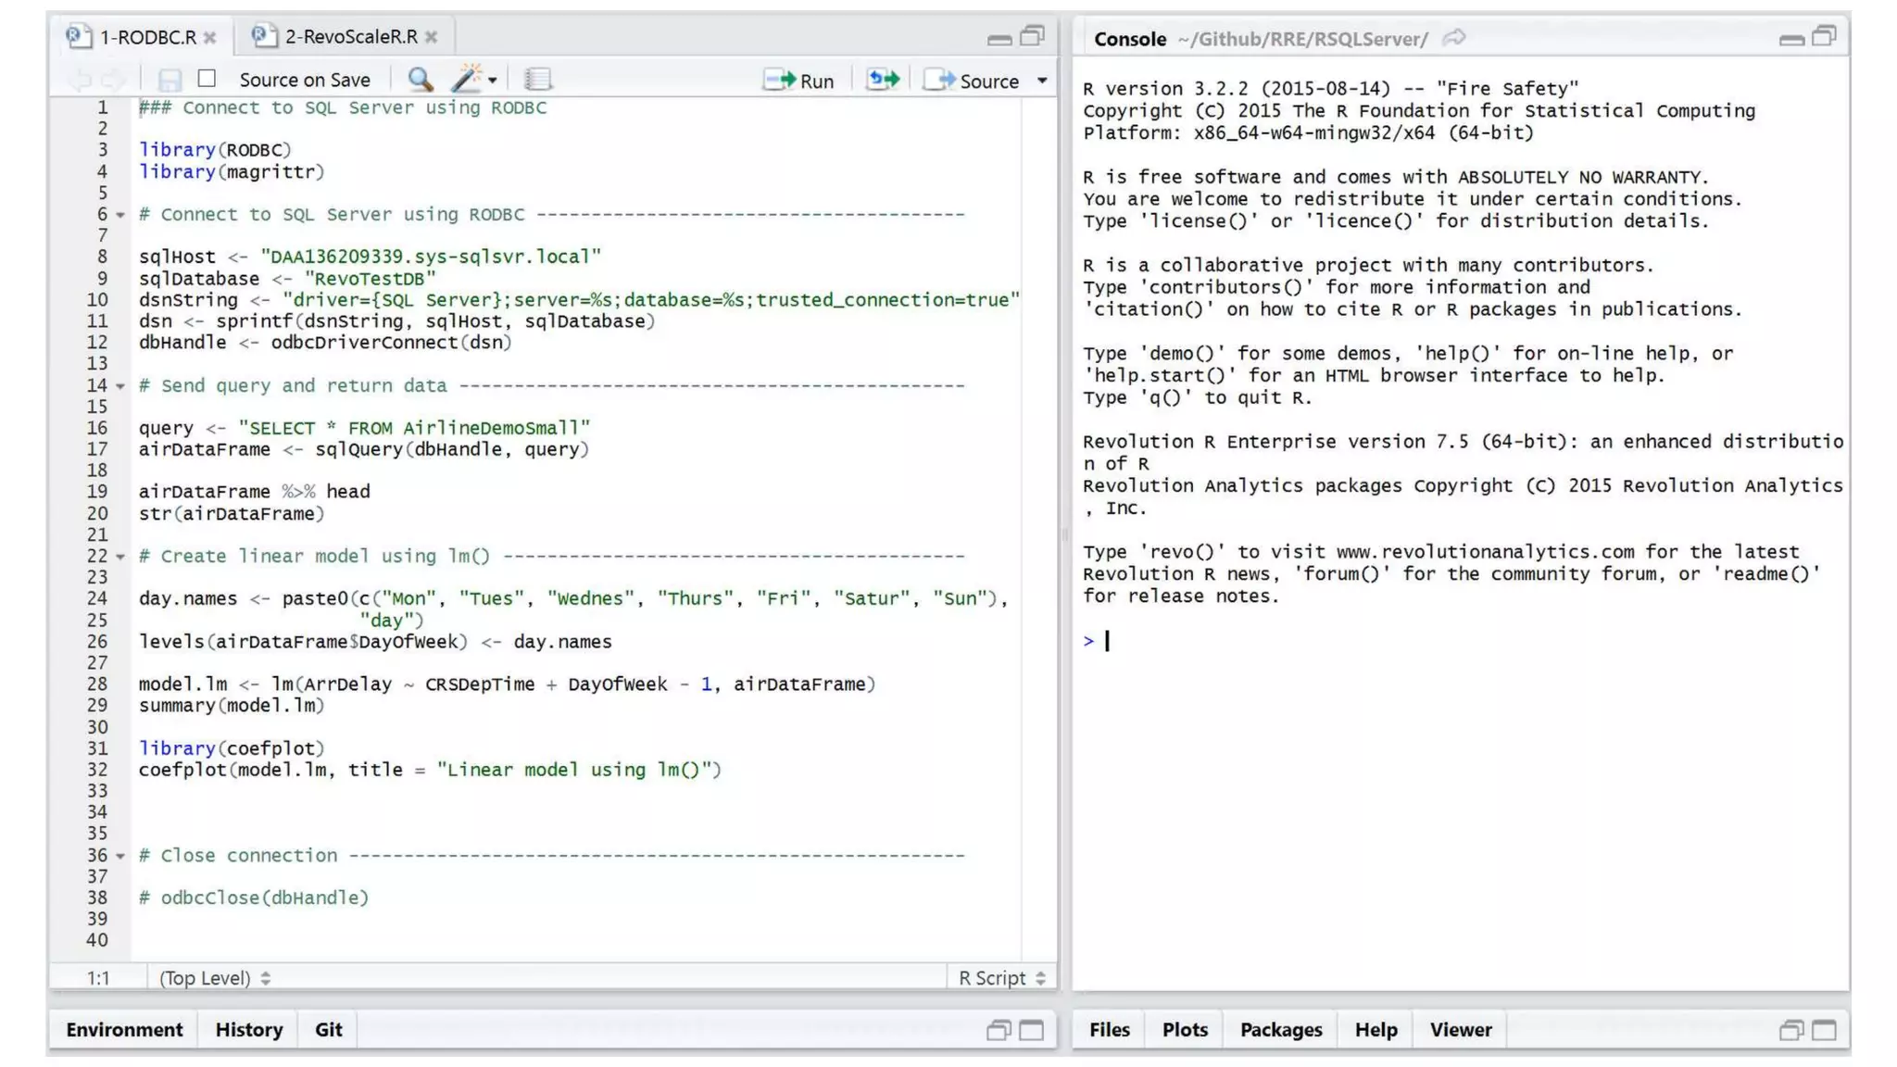
Task: Open the Packages tab
Action: pyautogui.click(x=1280, y=1030)
